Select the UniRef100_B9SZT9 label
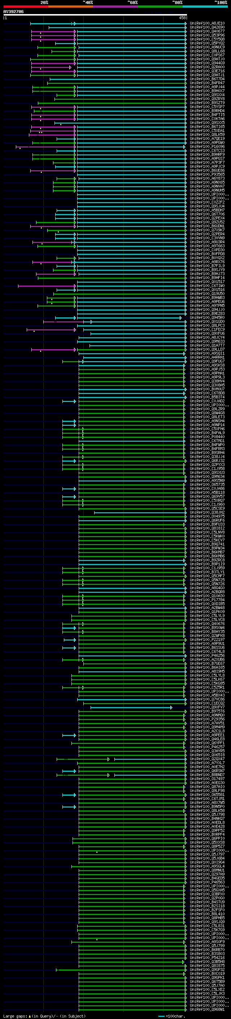231x1019 pixels. [207, 103]
